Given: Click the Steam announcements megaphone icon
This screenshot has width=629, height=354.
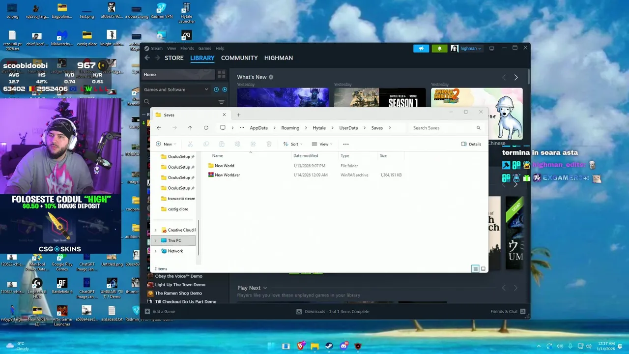Looking at the screenshot, I should pyautogui.click(x=421, y=48).
